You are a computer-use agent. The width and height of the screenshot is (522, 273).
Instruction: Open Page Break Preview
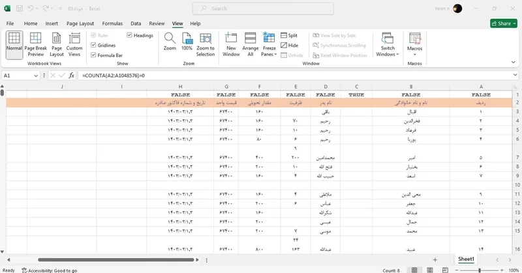pyautogui.click(x=36, y=45)
